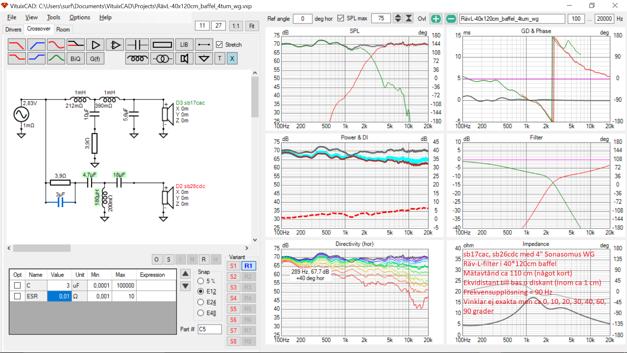Viewport: 627px width, 353px height.
Task: Increase SPL max with up stepper arrow
Action: click(x=397, y=16)
